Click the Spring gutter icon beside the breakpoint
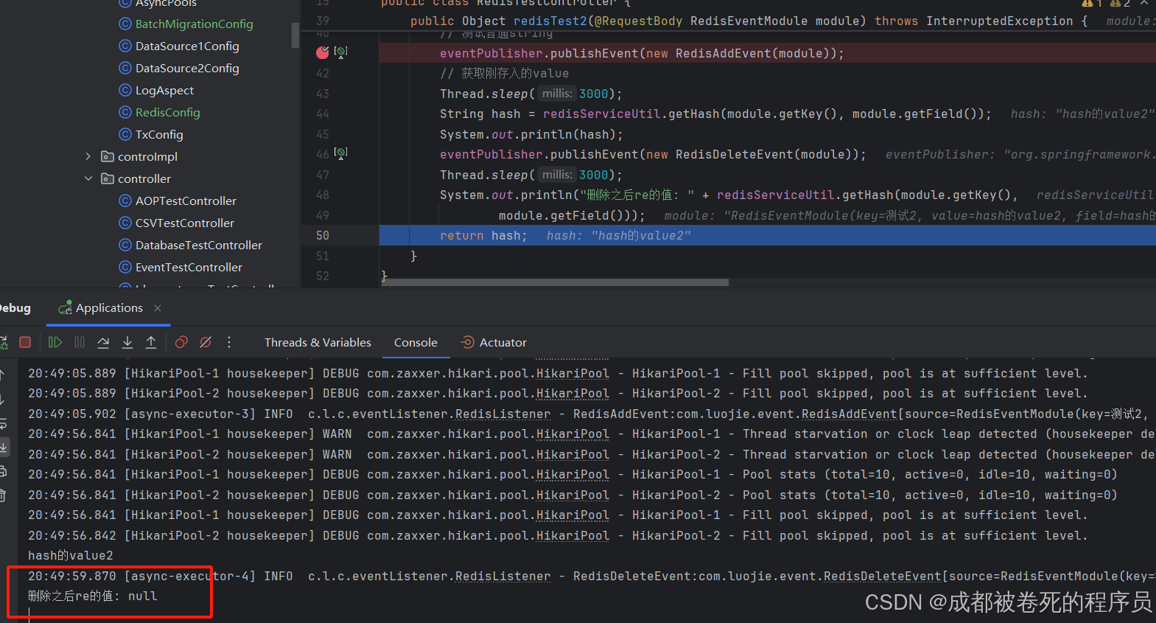Image resolution: width=1156 pixels, height=623 pixels. 340,52
